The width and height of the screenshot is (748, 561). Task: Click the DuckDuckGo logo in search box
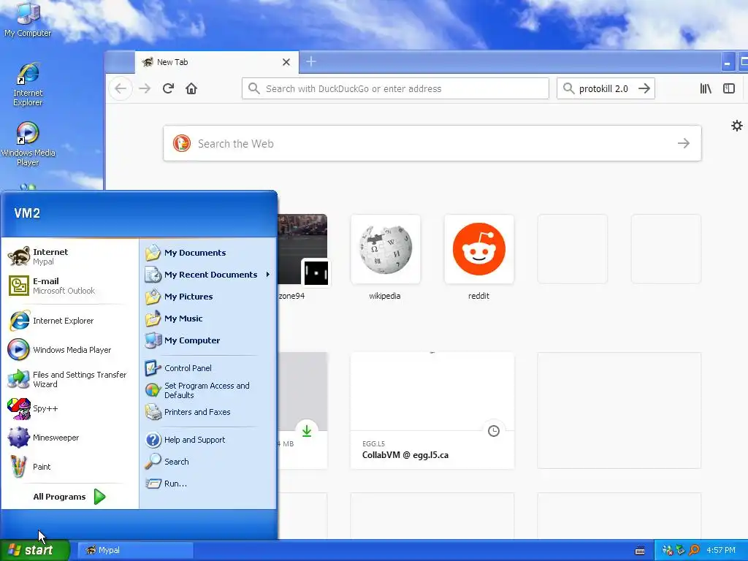pyautogui.click(x=181, y=143)
